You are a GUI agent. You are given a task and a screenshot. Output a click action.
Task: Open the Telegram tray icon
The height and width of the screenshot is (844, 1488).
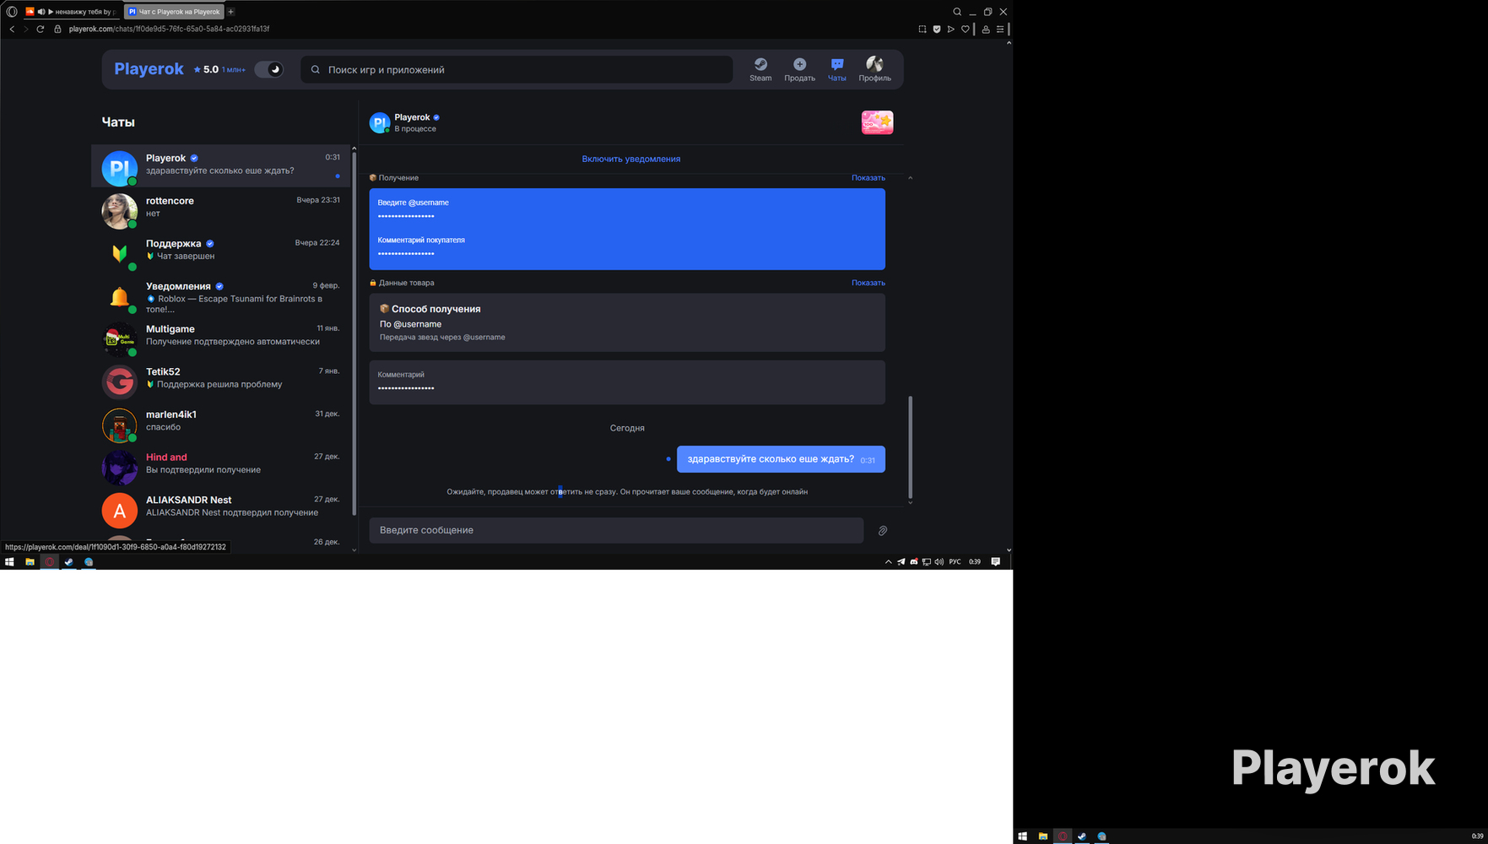point(901,562)
